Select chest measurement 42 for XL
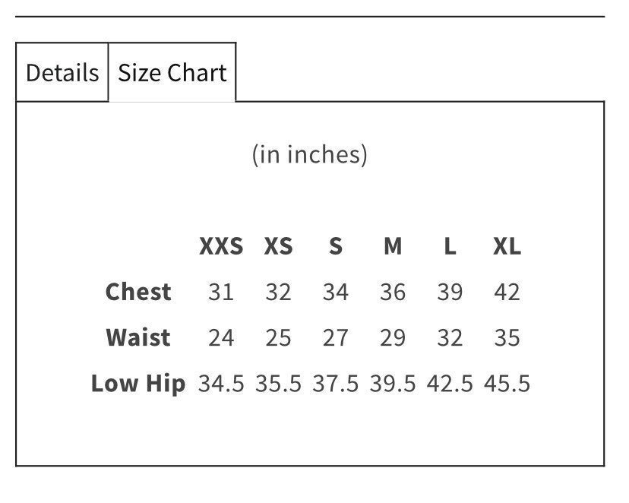This screenshot has width=629, height=503. [507, 292]
